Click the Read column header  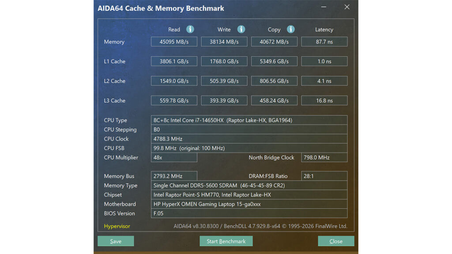[x=174, y=30]
